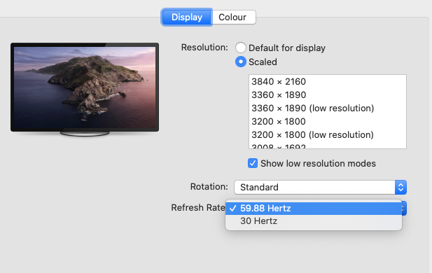This screenshot has height=273, width=432.
Task: Open the Rotation Standard dropdown
Action: coord(320,187)
